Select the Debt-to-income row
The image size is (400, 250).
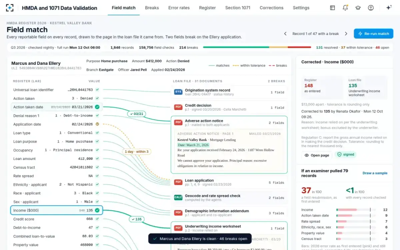coord(57,228)
